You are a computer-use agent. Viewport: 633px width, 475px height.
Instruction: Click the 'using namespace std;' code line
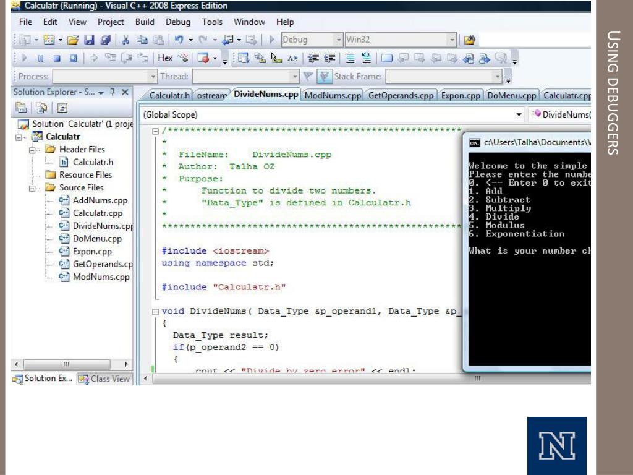pyautogui.click(x=218, y=263)
